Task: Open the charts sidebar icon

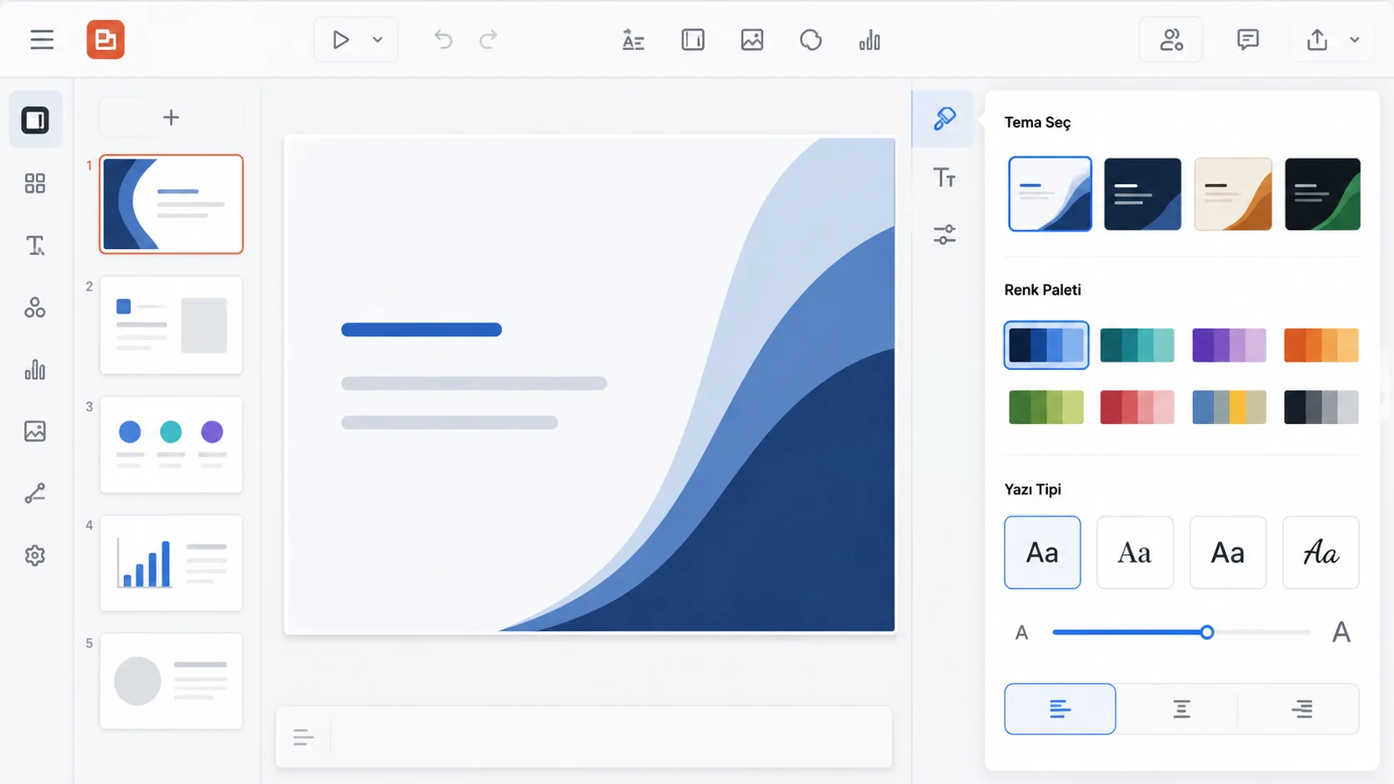Action: 35,369
